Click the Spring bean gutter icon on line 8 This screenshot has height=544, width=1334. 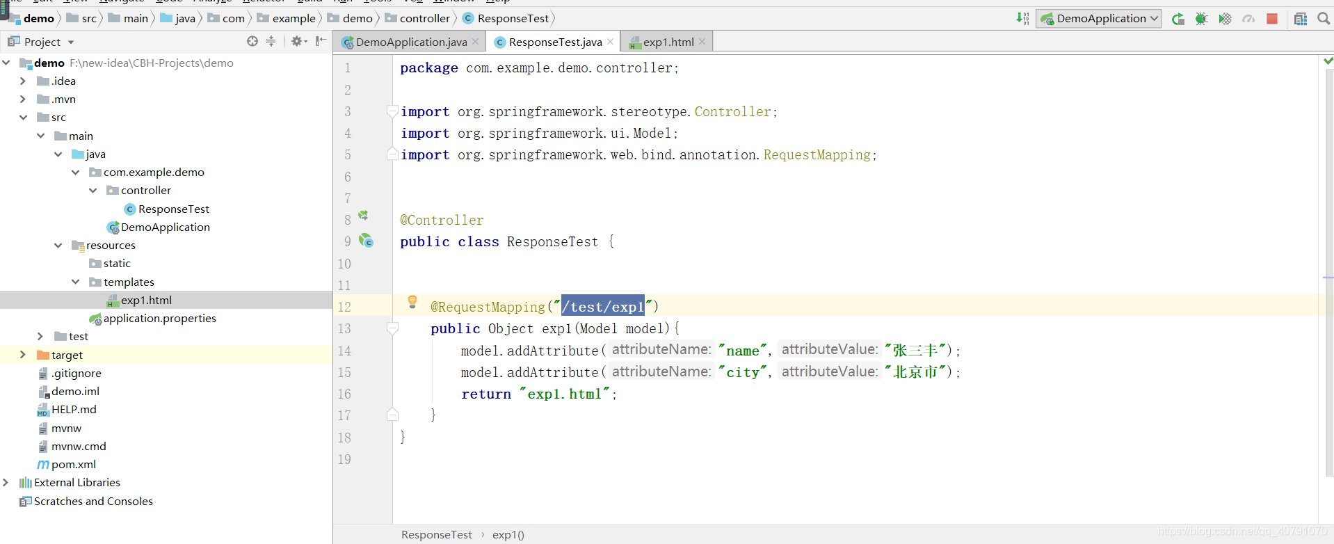click(x=363, y=216)
